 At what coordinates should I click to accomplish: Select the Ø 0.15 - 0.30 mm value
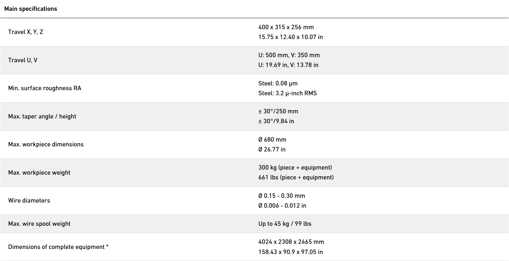pos(282,196)
